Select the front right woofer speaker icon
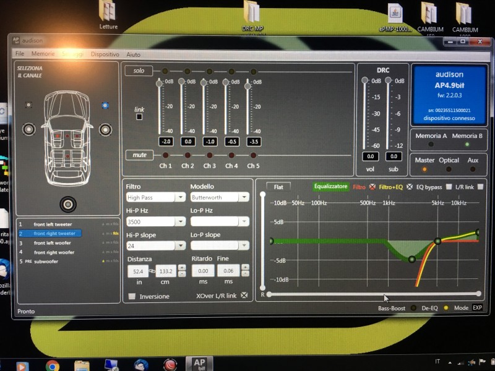The image size is (495, 371). pyautogui.click(x=105, y=130)
